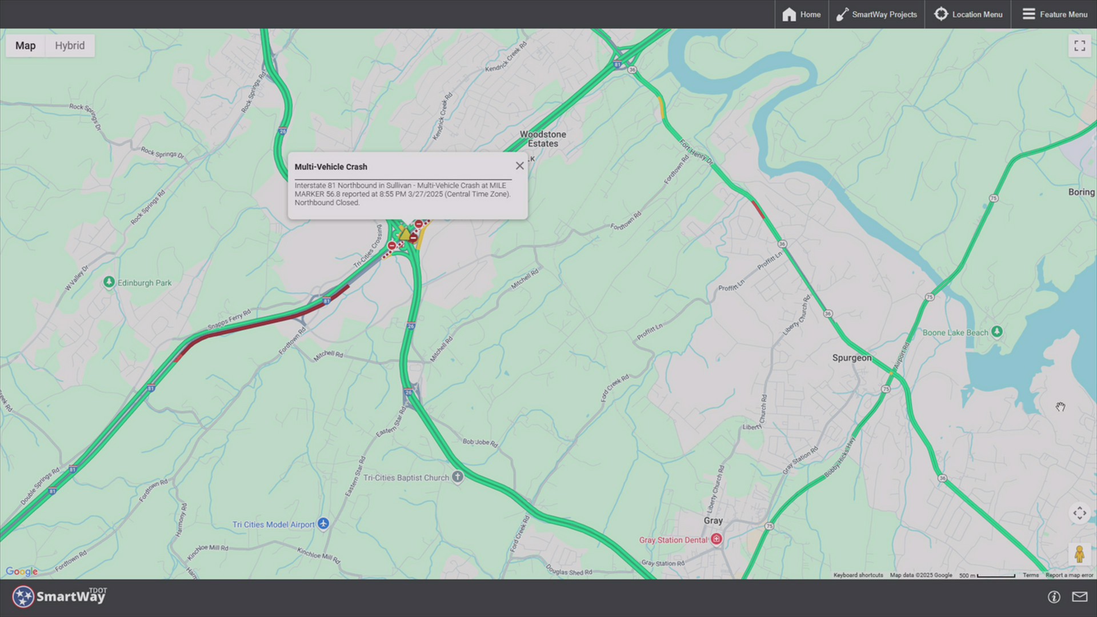The height and width of the screenshot is (617, 1097).
Task: Select Gray Station Dental marker
Action: 716,539
